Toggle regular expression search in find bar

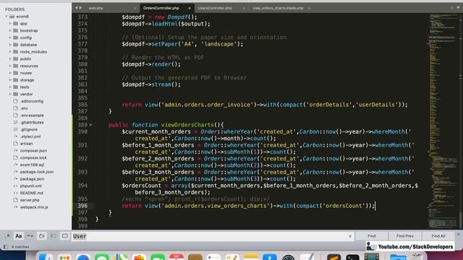pyautogui.click(x=7, y=236)
